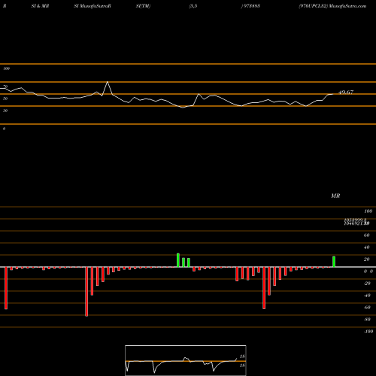The height and width of the screenshot is (376, 376).
Task: Click the RSI 0 axis label
Action: click(x=4, y=129)
